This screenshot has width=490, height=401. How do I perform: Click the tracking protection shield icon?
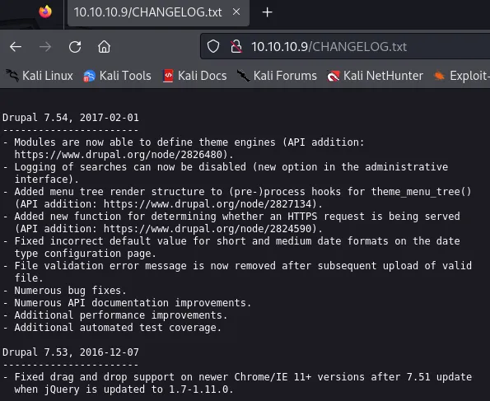[x=213, y=47]
